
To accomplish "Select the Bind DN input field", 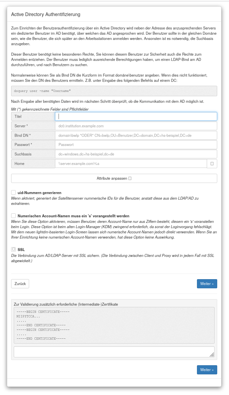I will (136, 135).
